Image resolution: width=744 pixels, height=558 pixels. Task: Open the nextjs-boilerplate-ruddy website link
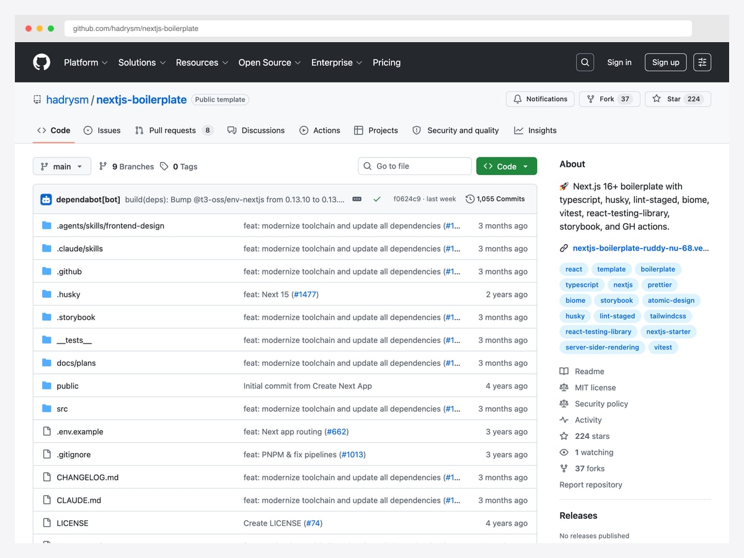pos(640,248)
